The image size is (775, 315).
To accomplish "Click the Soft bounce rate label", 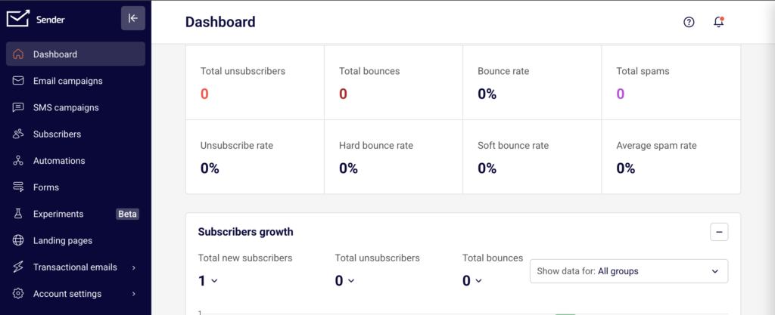I will coord(513,146).
